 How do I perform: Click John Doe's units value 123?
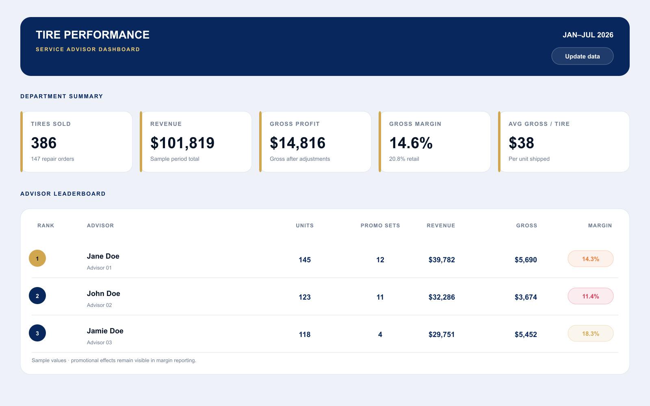305,297
